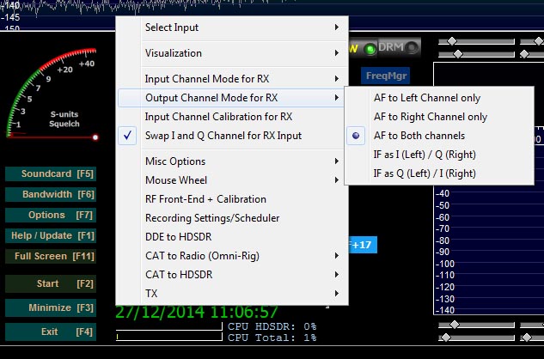
Task: Select IF as Q (Left) / I (Right)
Action: pyautogui.click(x=439, y=173)
